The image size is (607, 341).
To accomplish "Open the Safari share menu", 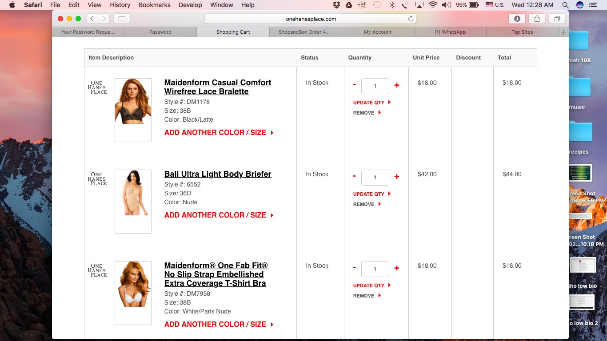I will coord(537,19).
